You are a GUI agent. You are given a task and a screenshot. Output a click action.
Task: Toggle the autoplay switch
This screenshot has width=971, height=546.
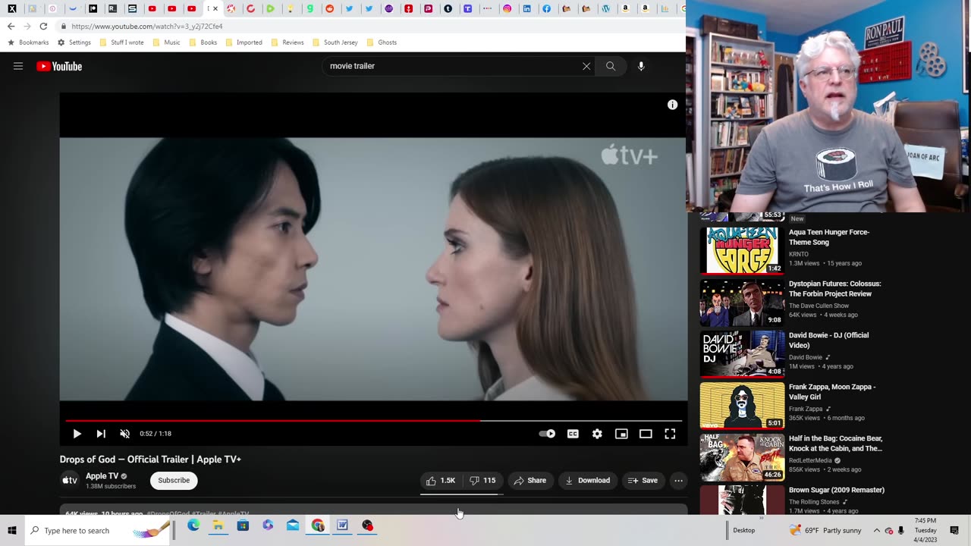click(x=547, y=434)
